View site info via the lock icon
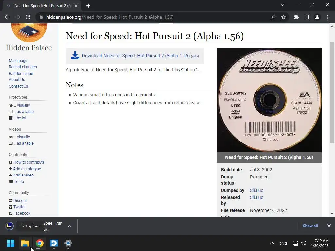Screen dimensions: 335x251 point(41,17)
